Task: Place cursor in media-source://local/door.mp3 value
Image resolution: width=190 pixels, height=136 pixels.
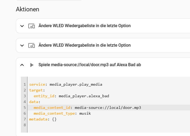Action: [x=108, y=108]
